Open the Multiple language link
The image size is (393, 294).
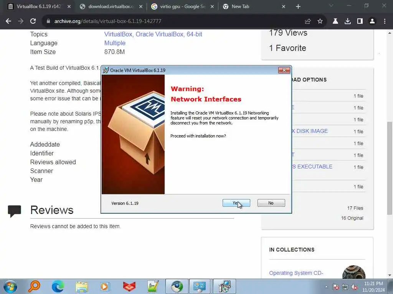point(115,43)
